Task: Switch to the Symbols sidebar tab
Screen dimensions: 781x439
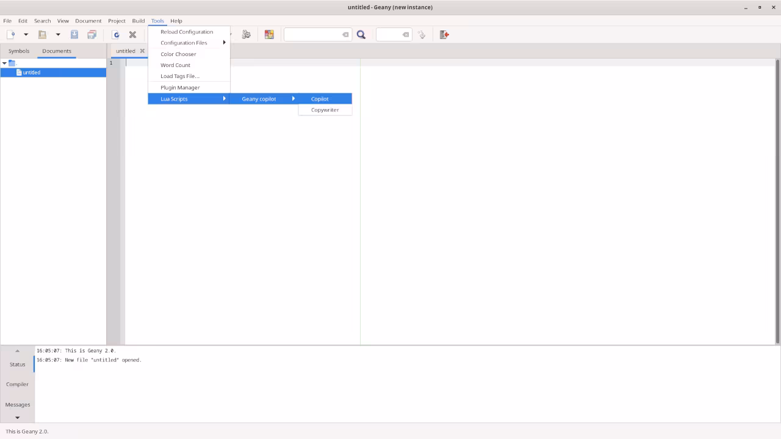Action: pyautogui.click(x=18, y=51)
